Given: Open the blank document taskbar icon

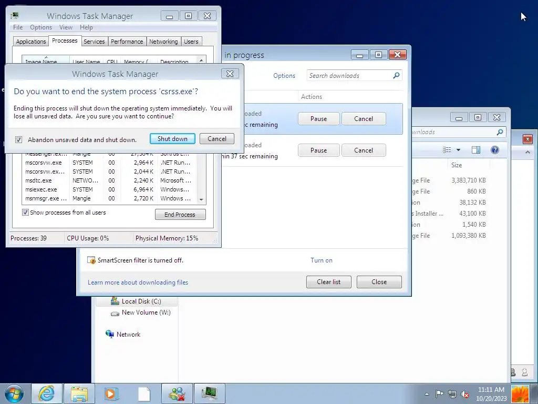Looking at the screenshot, I should (144, 393).
